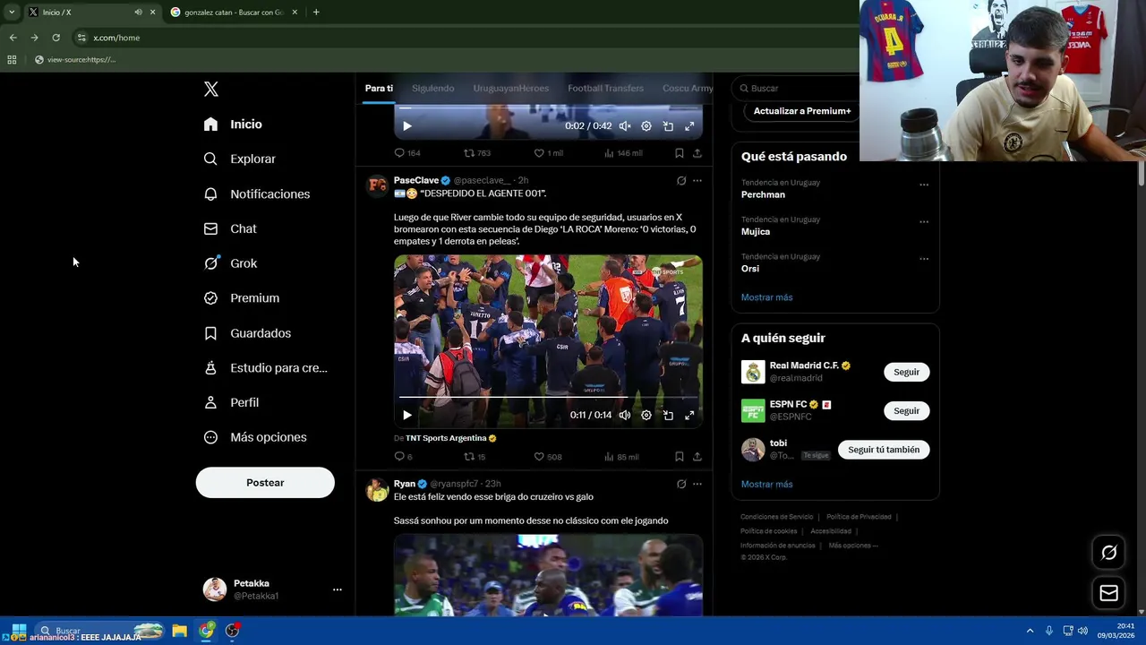1146x645 pixels.
Task: Click the X logo in sidebar
Action: coord(211,89)
